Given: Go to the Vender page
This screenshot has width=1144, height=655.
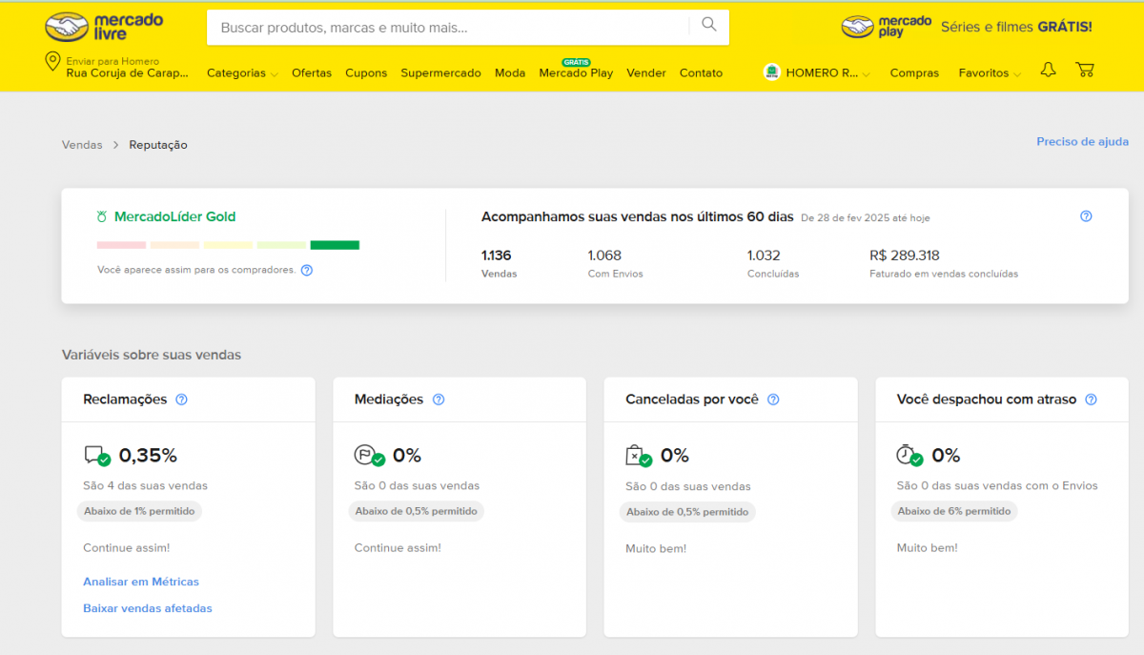Looking at the screenshot, I should coord(646,73).
